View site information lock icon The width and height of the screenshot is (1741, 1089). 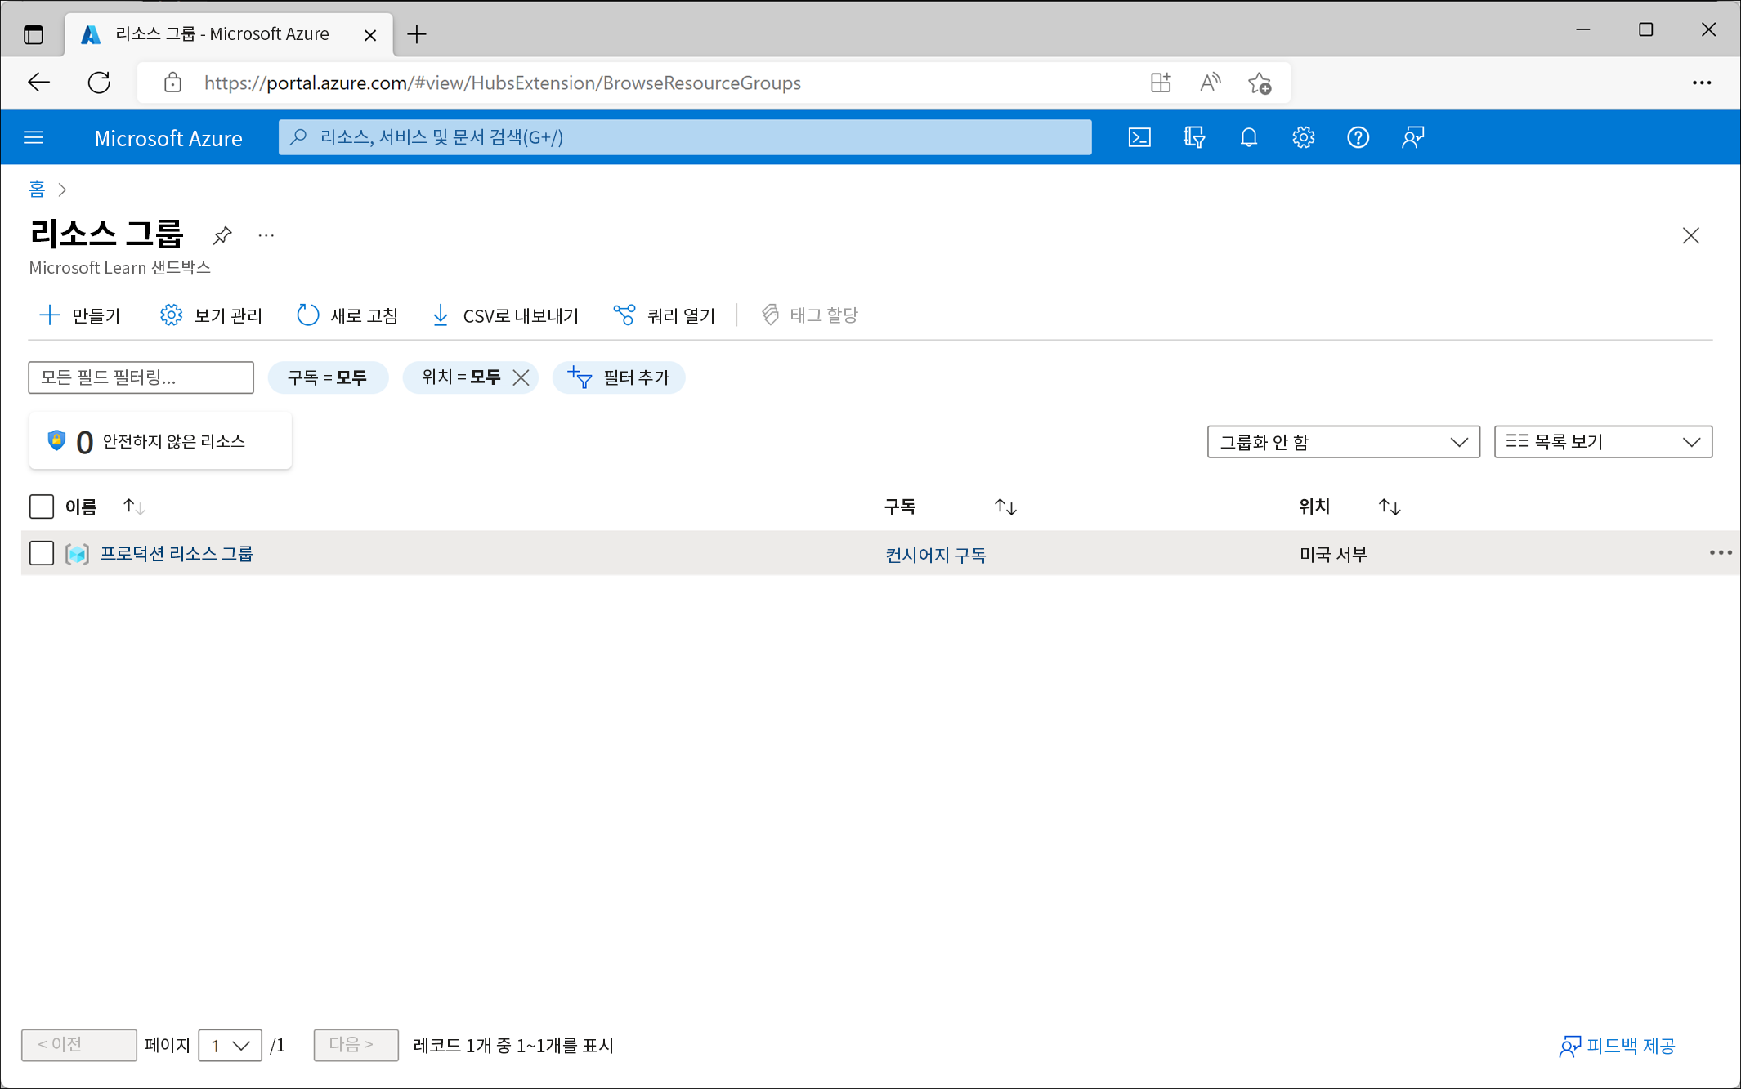pyautogui.click(x=172, y=83)
